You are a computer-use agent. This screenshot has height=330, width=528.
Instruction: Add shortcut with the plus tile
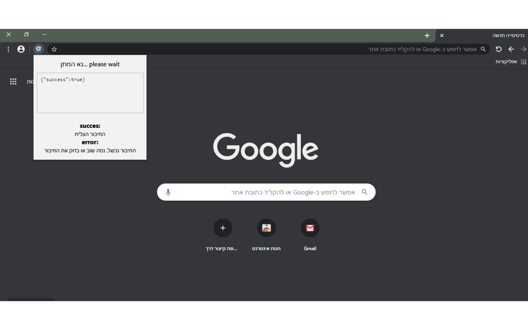click(223, 228)
